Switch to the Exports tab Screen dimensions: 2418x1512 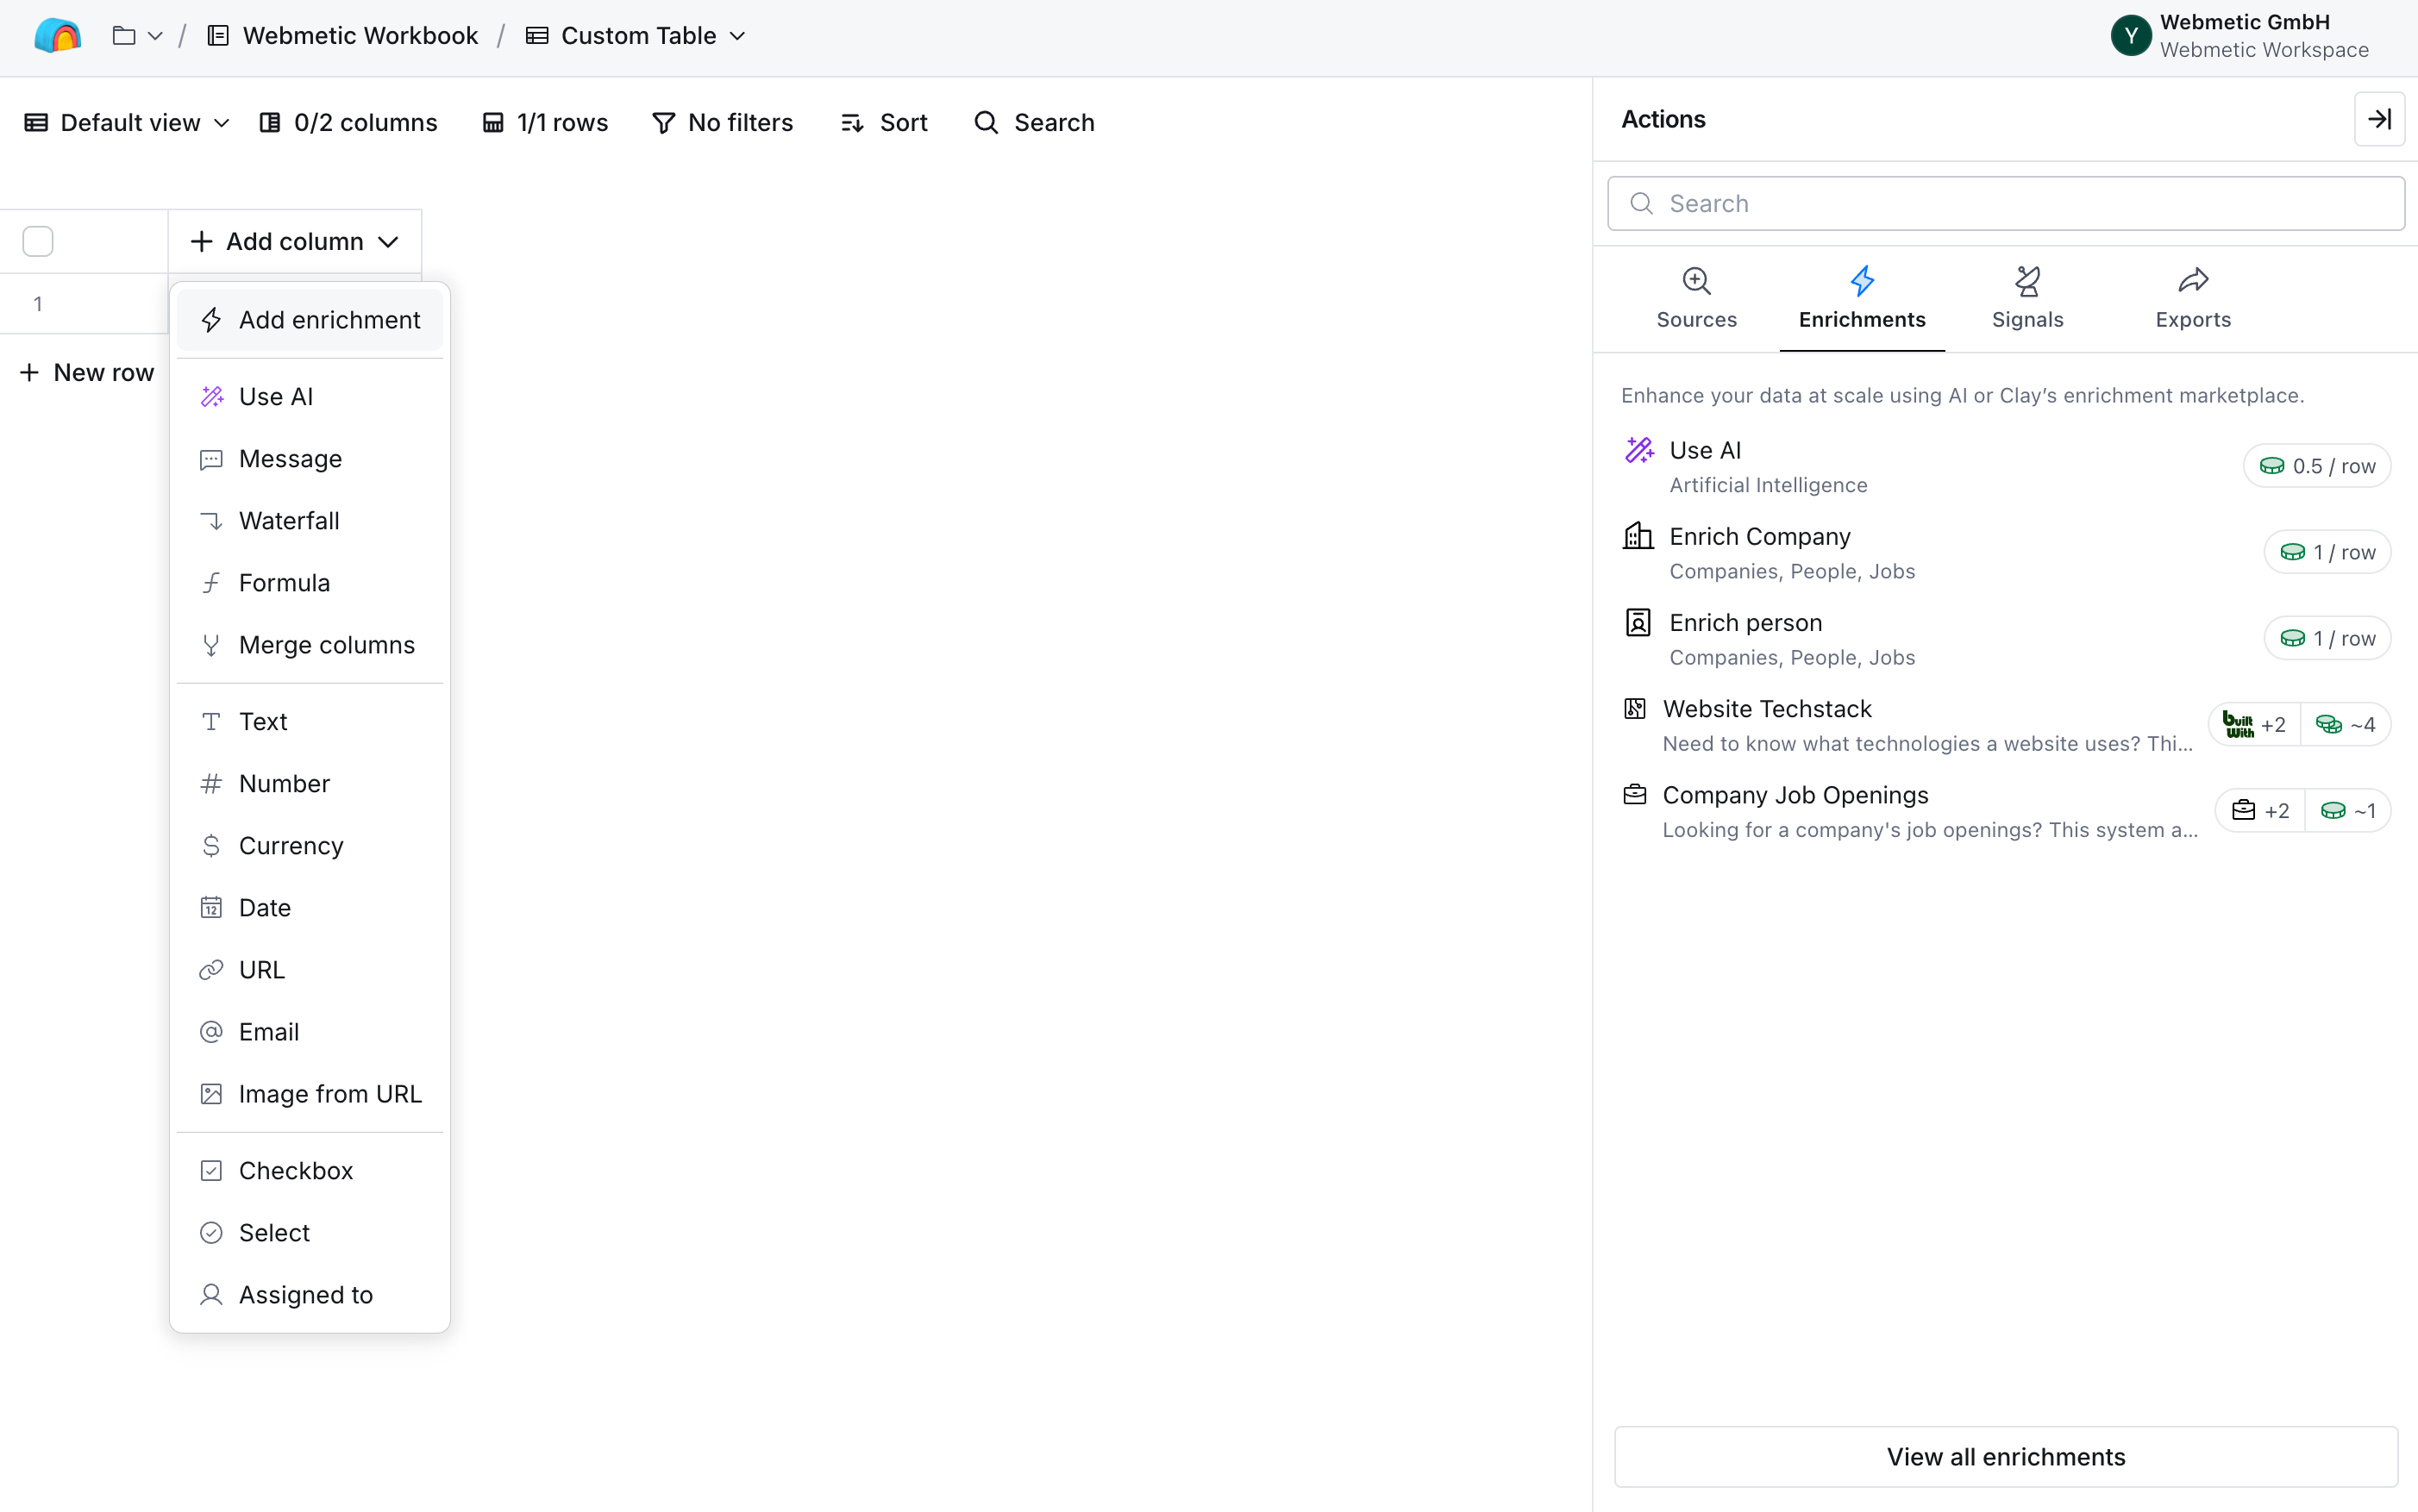click(x=2193, y=298)
